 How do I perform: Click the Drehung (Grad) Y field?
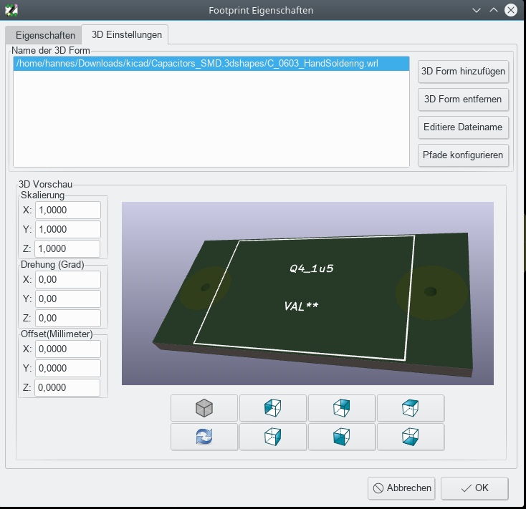click(68, 299)
